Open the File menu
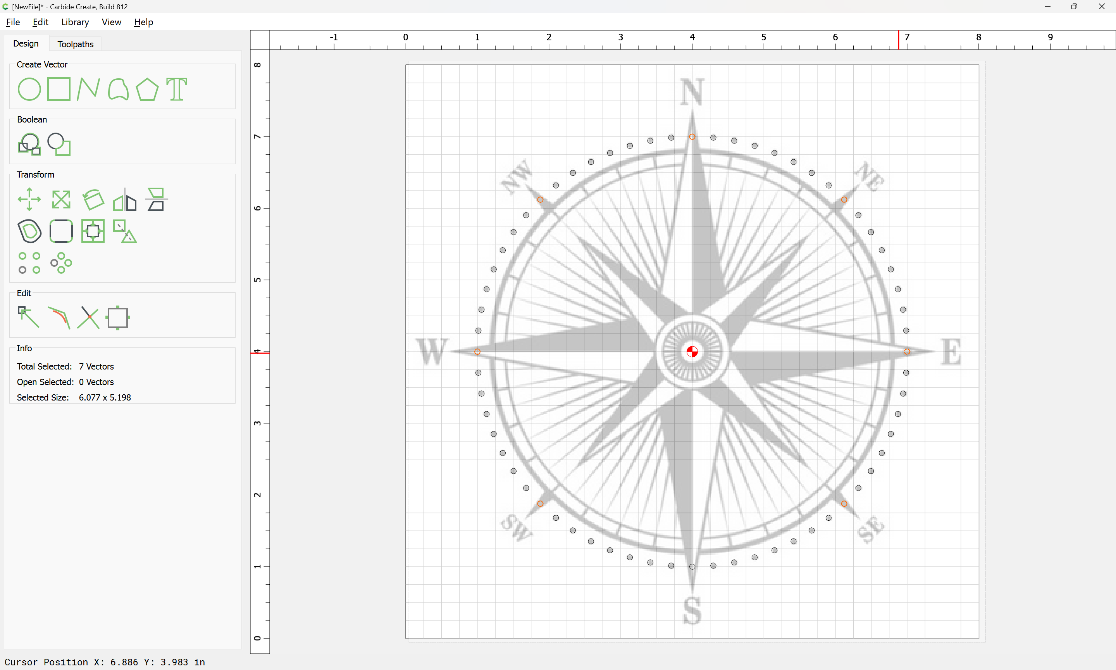Image resolution: width=1116 pixels, height=670 pixels. (13, 22)
